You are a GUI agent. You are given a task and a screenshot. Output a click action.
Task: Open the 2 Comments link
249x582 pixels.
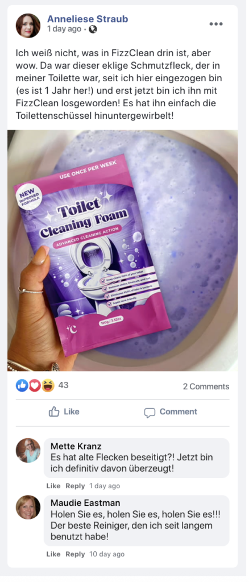pos(206,386)
